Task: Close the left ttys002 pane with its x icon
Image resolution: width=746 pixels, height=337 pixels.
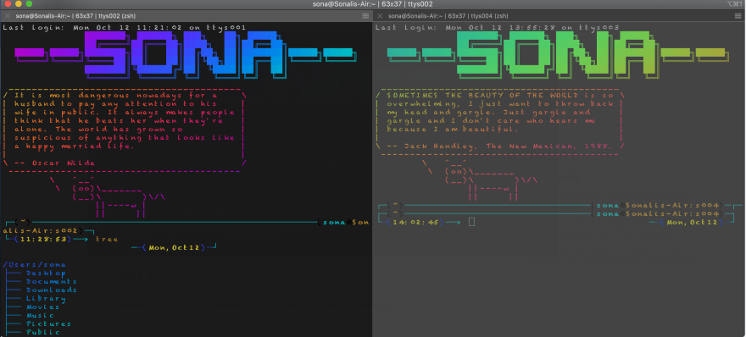Action: (8, 16)
